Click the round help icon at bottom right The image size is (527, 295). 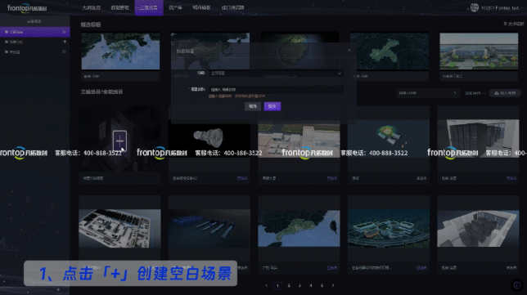coord(517,285)
